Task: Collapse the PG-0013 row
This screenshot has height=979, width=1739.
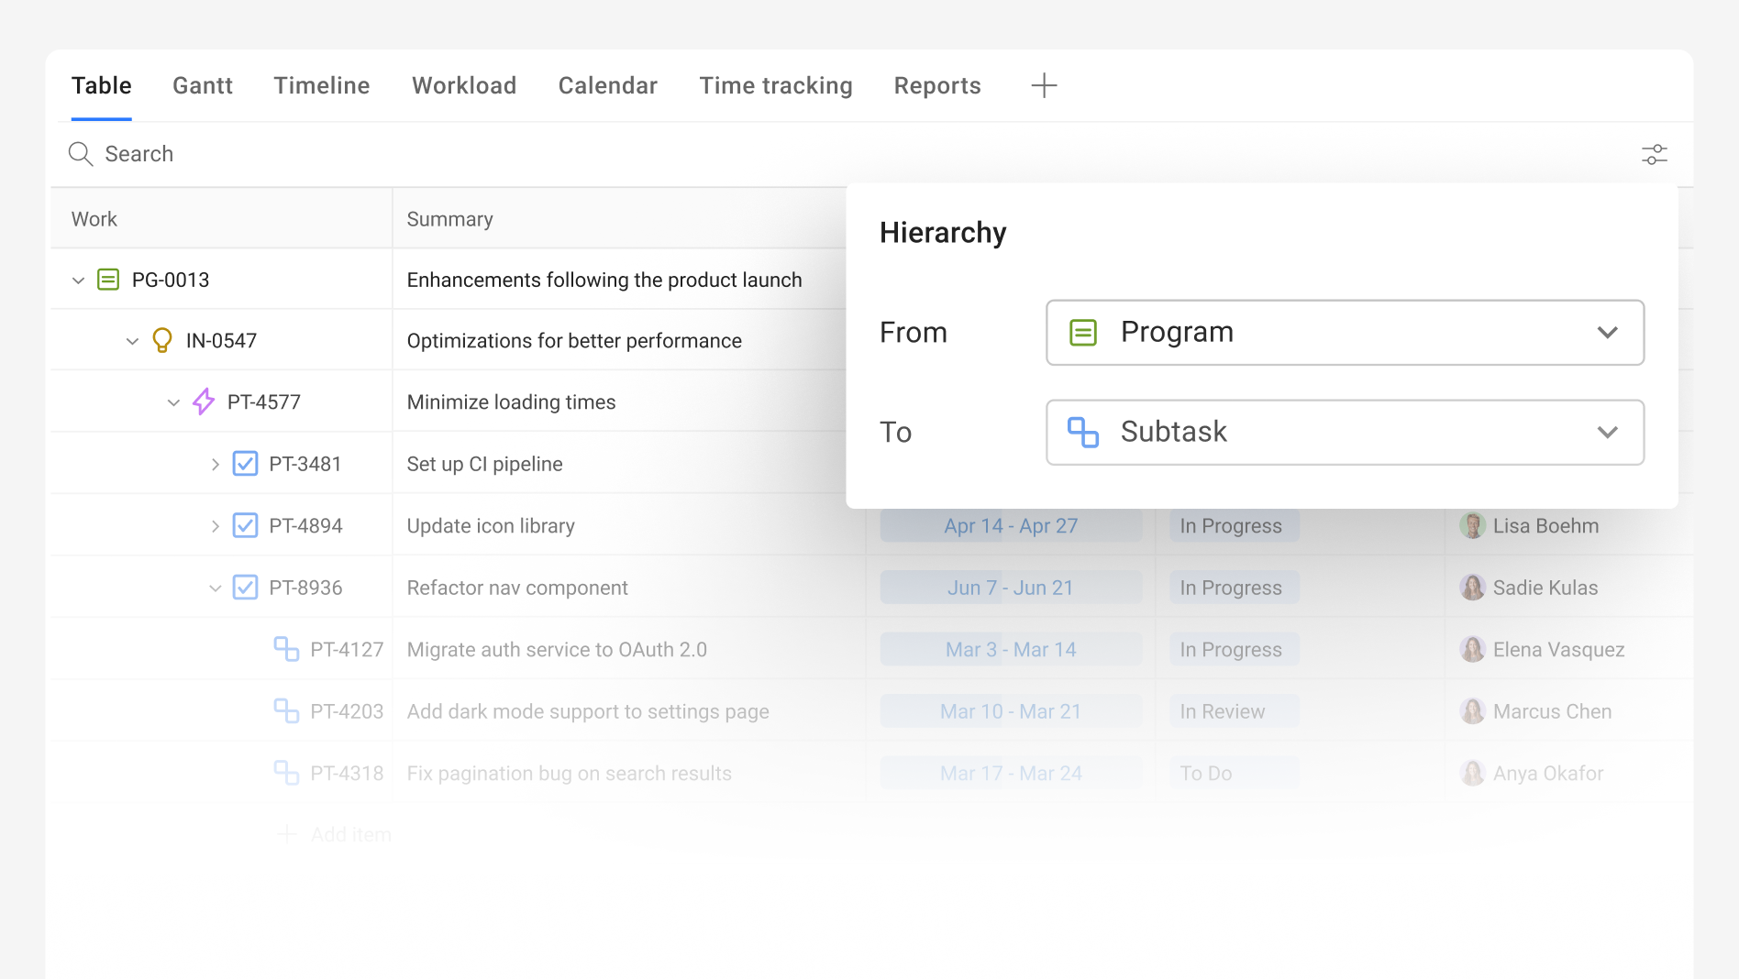Action: pyautogui.click(x=79, y=280)
